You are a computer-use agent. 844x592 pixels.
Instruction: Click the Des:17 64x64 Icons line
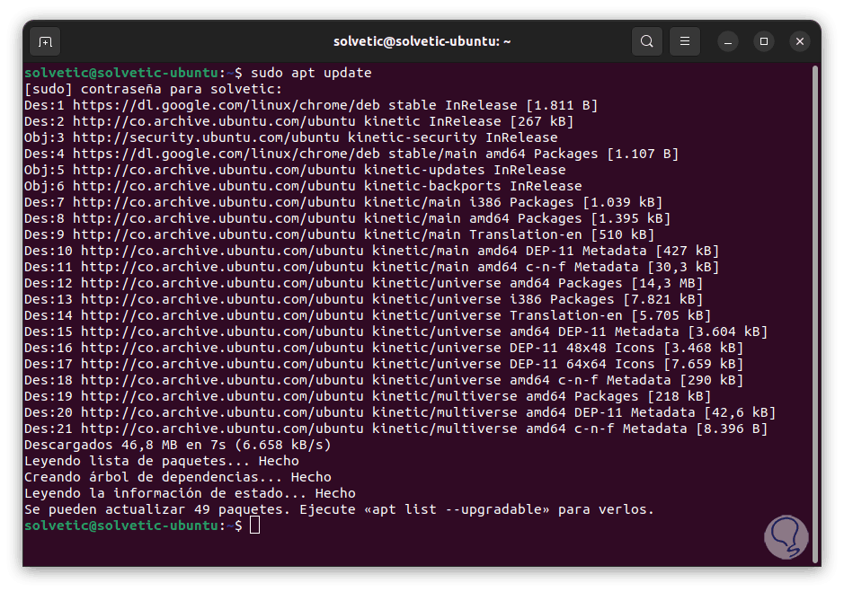click(x=384, y=363)
